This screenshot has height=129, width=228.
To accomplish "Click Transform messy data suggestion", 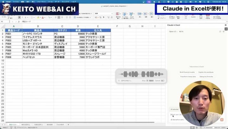I will click(x=188, y=77).
